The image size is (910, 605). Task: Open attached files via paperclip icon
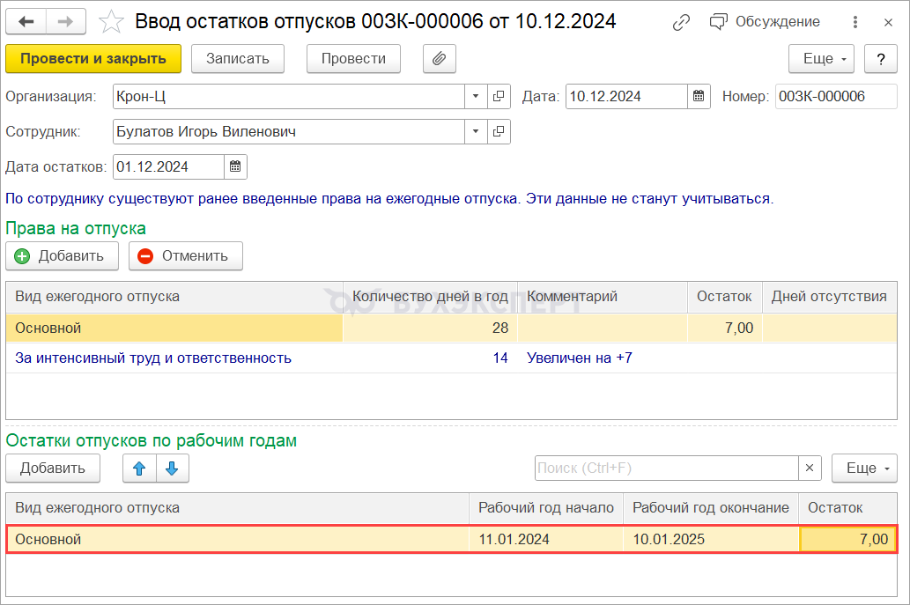pyautogui.click(x=439, y=59)
